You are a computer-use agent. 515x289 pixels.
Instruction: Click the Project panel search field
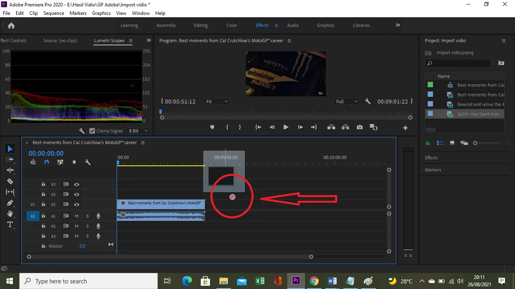[x=458, y=63]
